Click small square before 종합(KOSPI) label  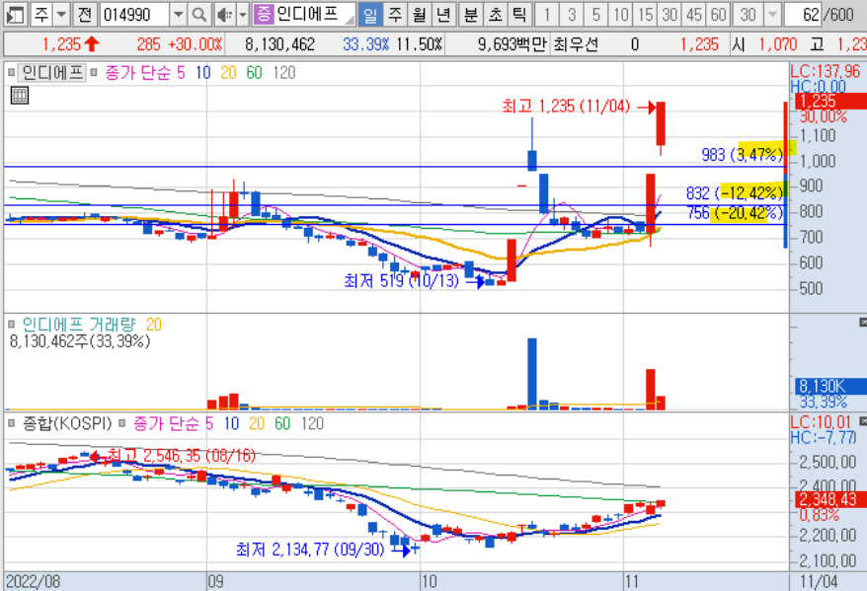(x=11, y=423)
